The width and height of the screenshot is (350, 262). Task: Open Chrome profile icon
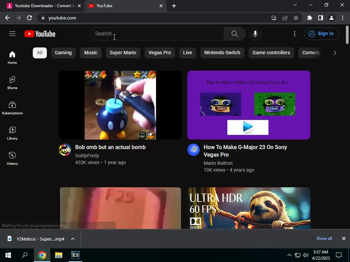tap(332, 18)
